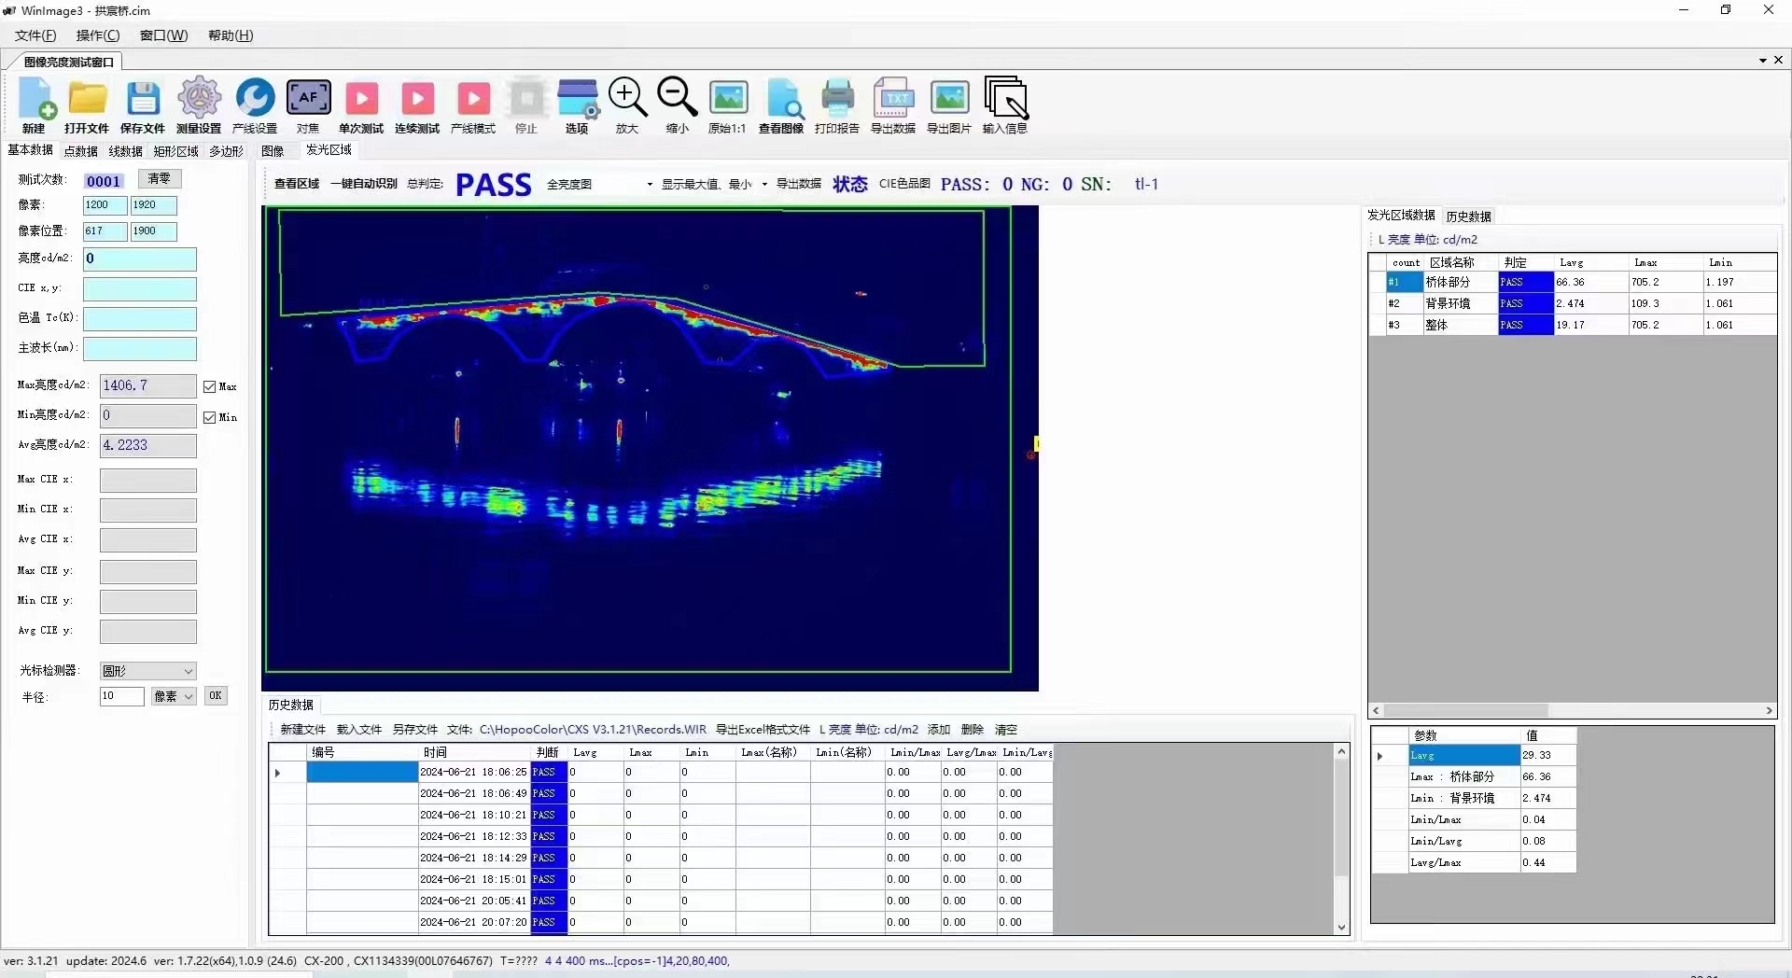Image resolution: width=1792 pixels, height=978 pixels.
Task: Toggle the Max brightness checkbox
Action: click(x=210, y=386)
